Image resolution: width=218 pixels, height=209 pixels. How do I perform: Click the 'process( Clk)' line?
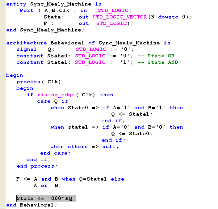point(39,82)
